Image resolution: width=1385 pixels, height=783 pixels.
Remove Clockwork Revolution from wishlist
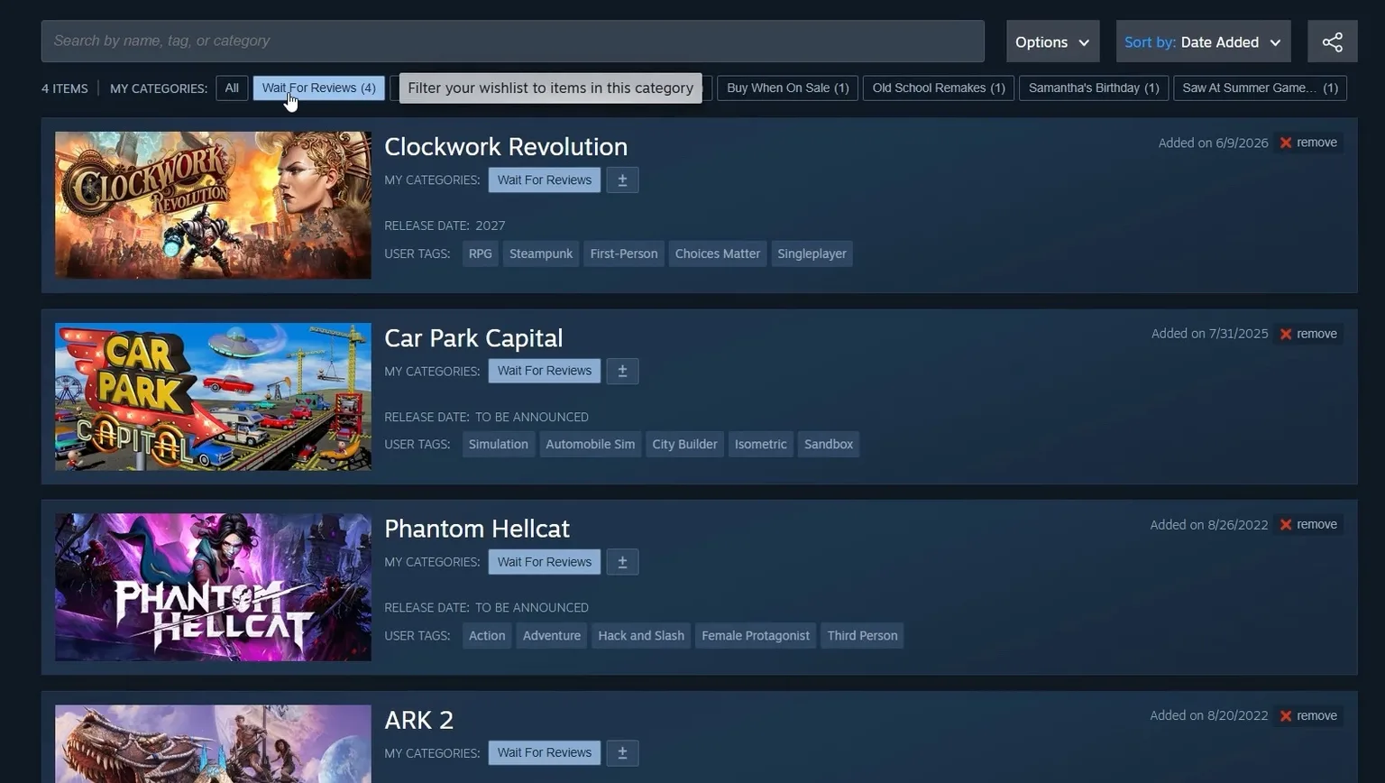point(1308,143)
